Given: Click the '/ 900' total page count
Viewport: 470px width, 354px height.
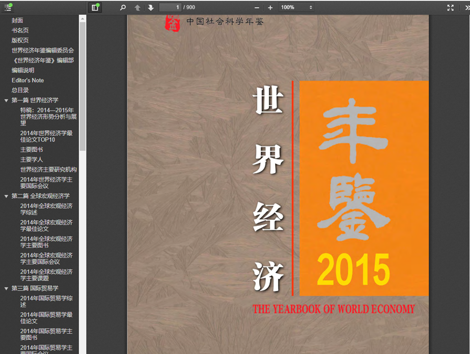Looking at the screenshot, I should coord(189,7).
